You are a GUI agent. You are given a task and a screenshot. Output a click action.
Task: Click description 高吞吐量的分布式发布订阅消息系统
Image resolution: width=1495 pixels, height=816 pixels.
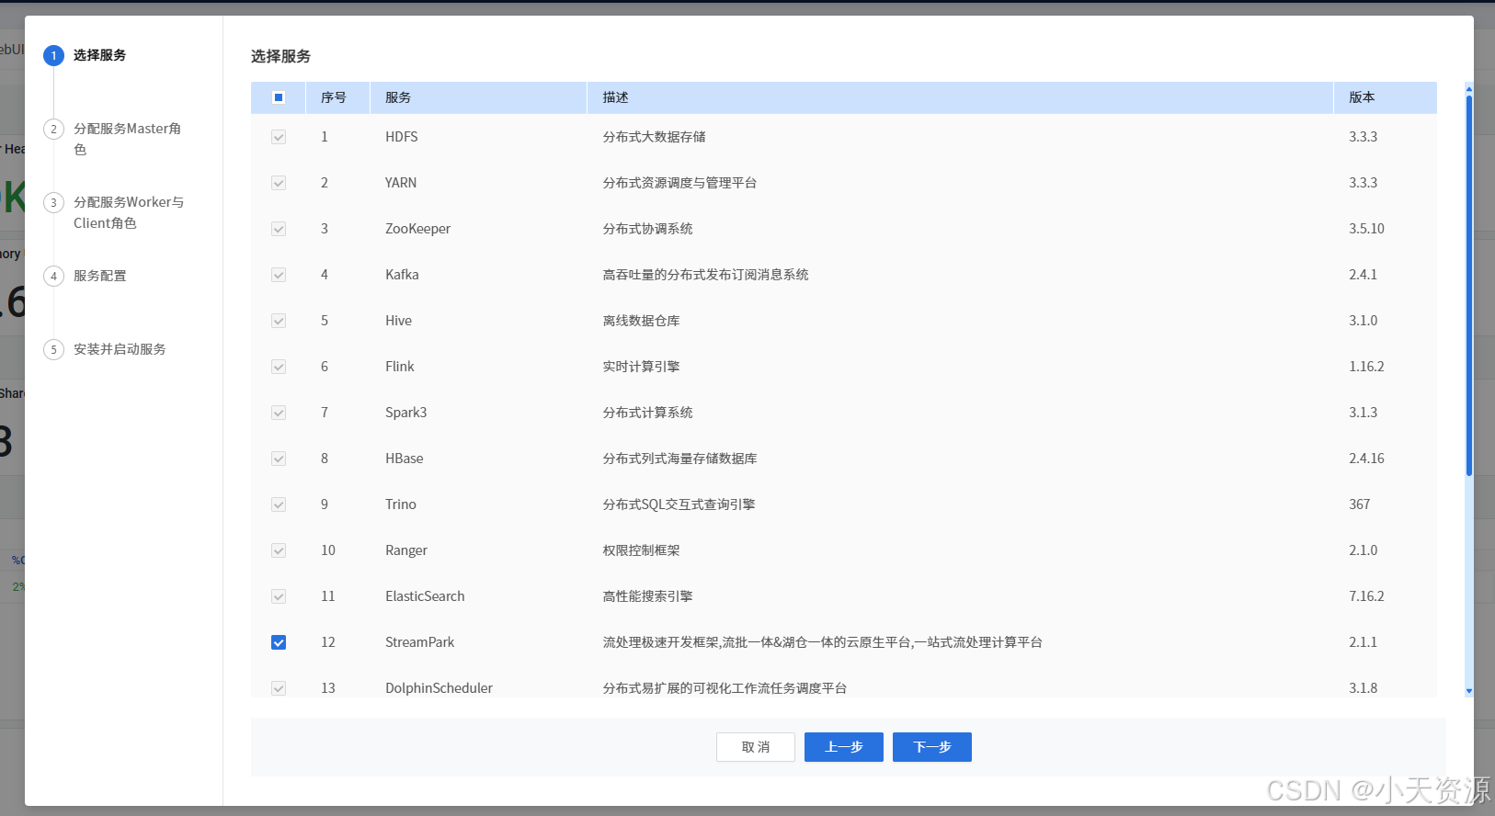click(x=706, y=275)
